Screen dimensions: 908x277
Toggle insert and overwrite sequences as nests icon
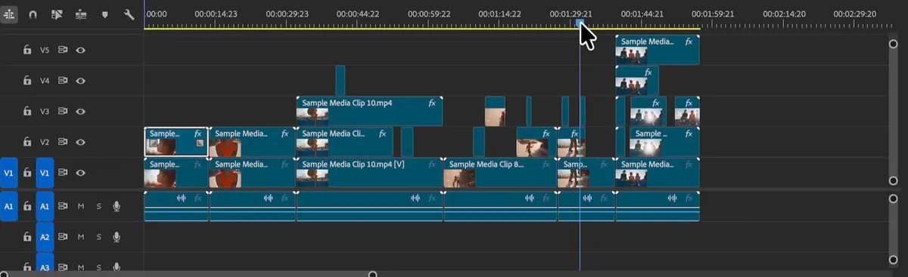click(10, 14)
